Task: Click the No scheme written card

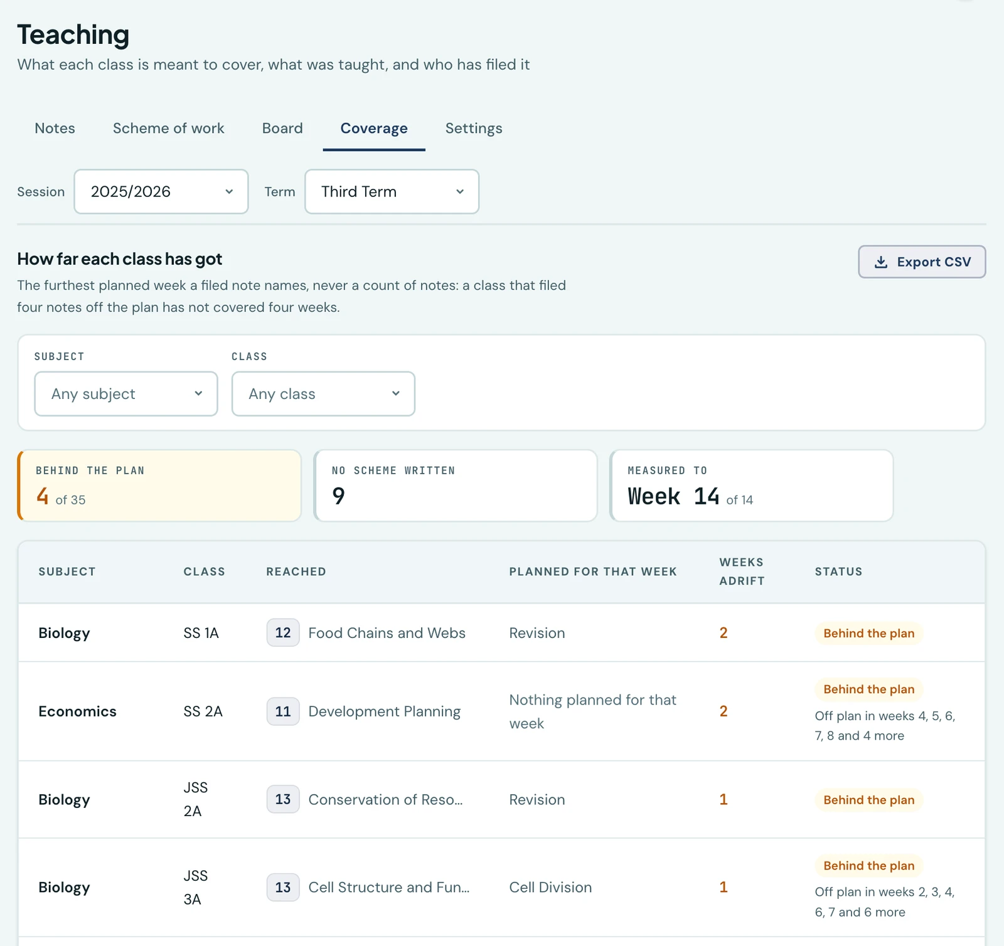Action: (456, 486)
